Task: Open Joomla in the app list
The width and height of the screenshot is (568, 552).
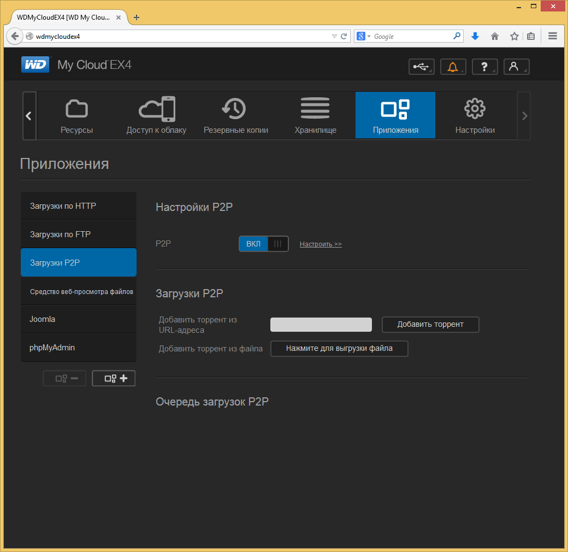Action: tap(79, 319)
